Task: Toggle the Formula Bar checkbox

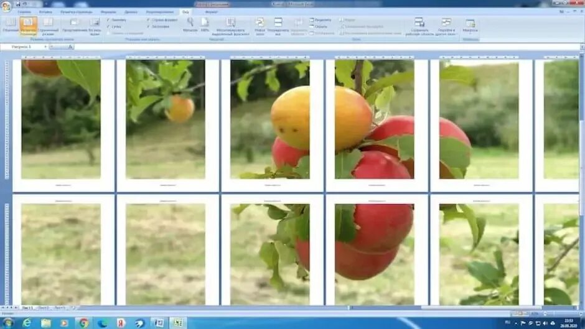Action: click(x=162, y=20)
